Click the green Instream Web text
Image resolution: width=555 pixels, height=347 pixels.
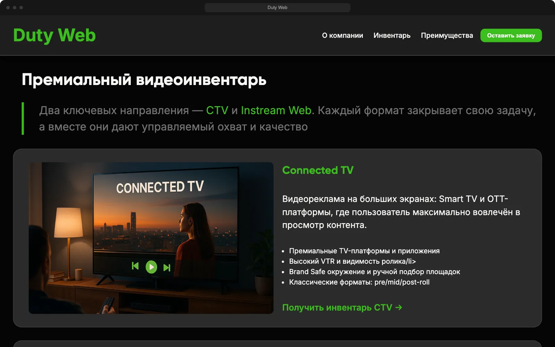click(276, 110)
